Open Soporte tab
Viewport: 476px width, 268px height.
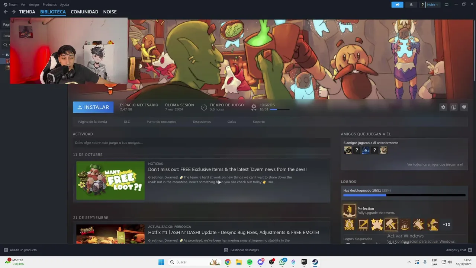(259, 122)
